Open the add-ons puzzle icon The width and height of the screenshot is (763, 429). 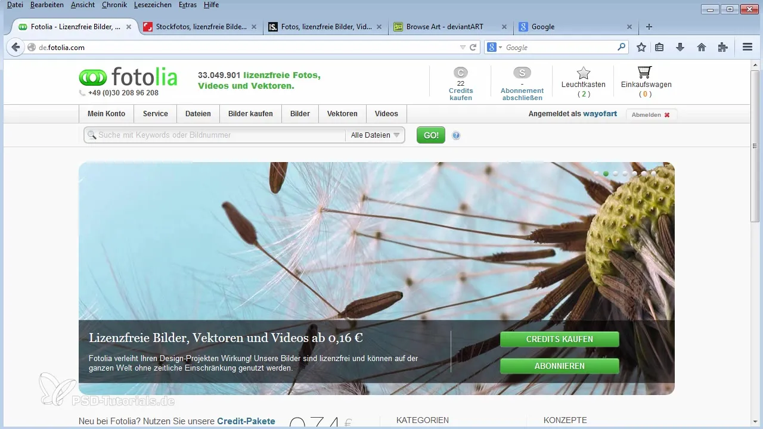point(723,47)
